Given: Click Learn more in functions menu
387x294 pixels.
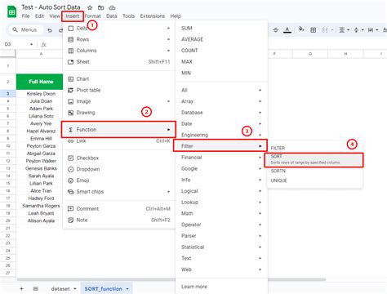Looking at the screenshot, I should tap(222, 287).
